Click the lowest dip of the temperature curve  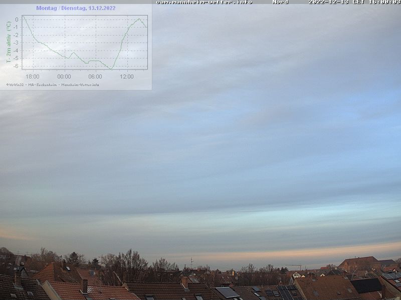[111, 68]
